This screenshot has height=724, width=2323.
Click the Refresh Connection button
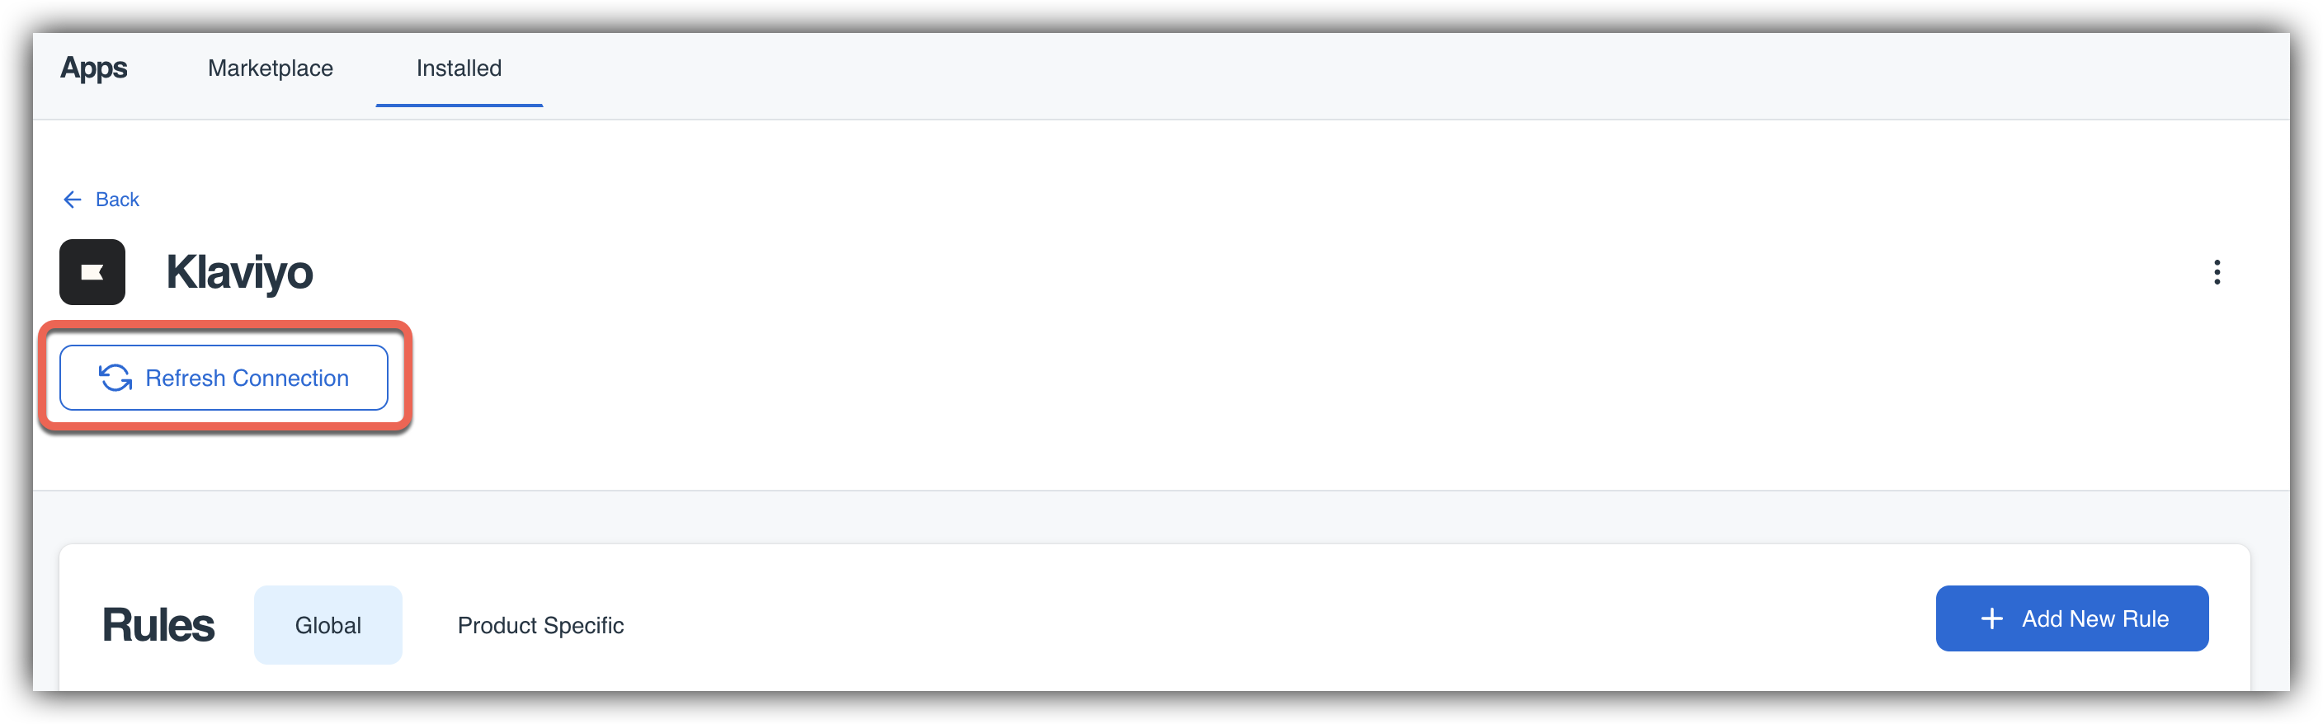[224, 378]
